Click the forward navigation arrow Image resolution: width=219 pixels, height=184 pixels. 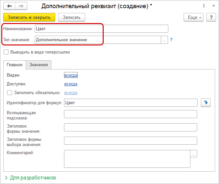21,6
